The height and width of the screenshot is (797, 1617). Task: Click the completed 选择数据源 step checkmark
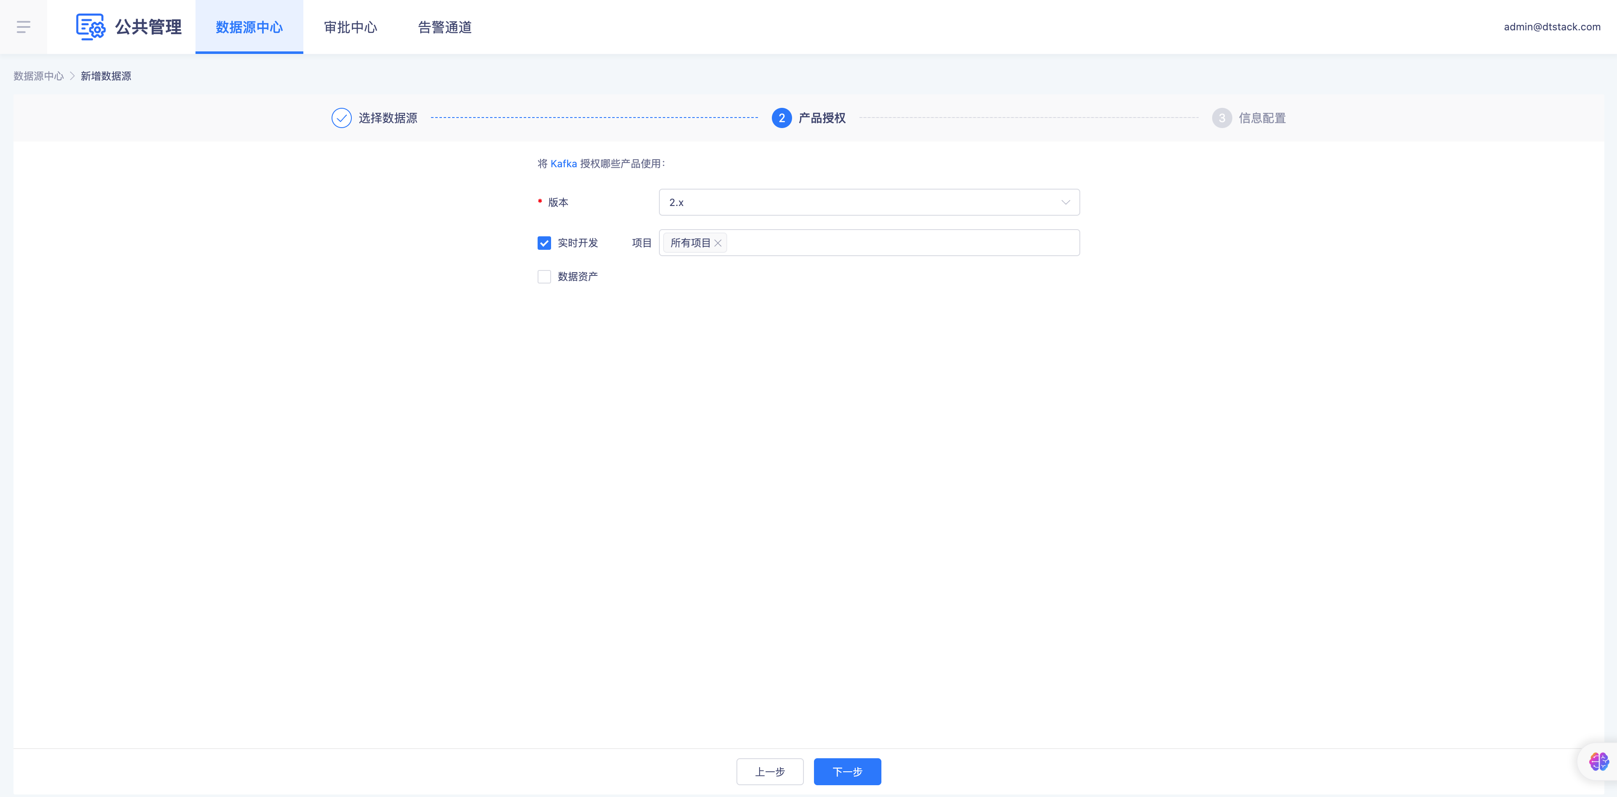click(x=342, y=118)
